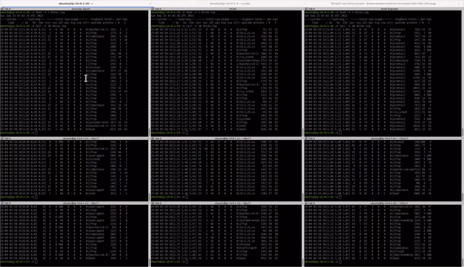Click the group icon in Node Exporter pane
464x267 pixels.
(306, 9)
